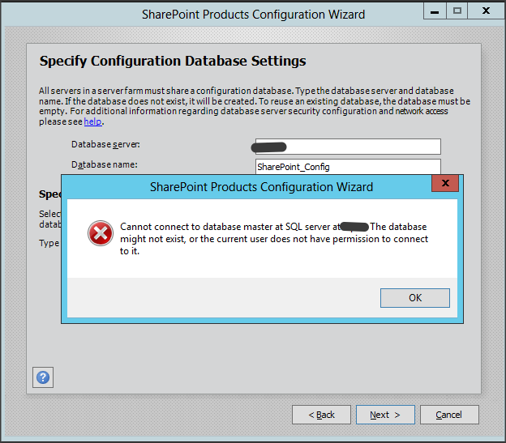
Task: Click OK in the error dialog
Action: 414,298
